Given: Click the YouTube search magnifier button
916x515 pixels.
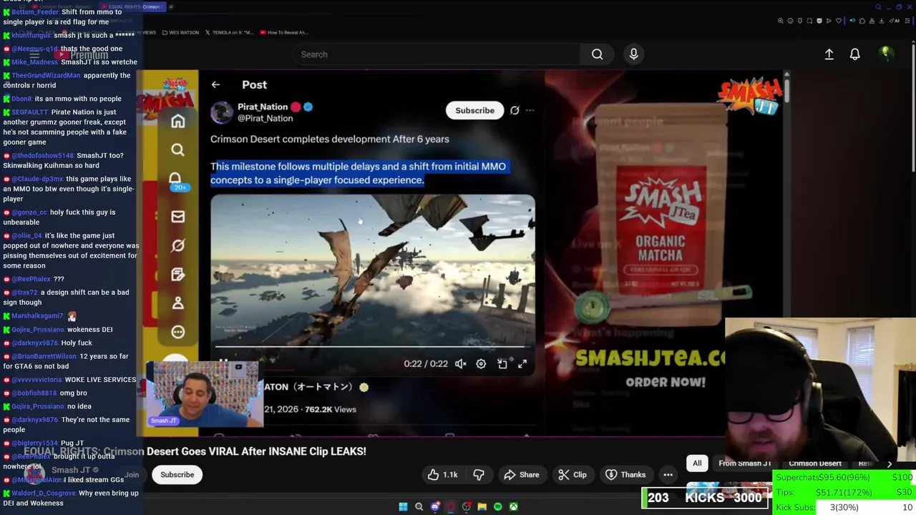Looking at the screenshot, I should pos(597,54).
